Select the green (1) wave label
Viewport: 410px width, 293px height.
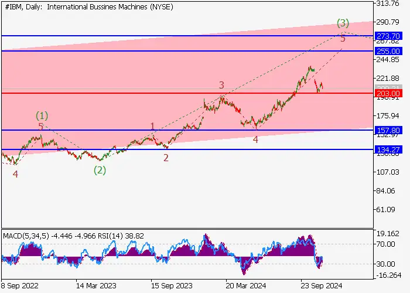pyautogui.click(x=42, y=115)
